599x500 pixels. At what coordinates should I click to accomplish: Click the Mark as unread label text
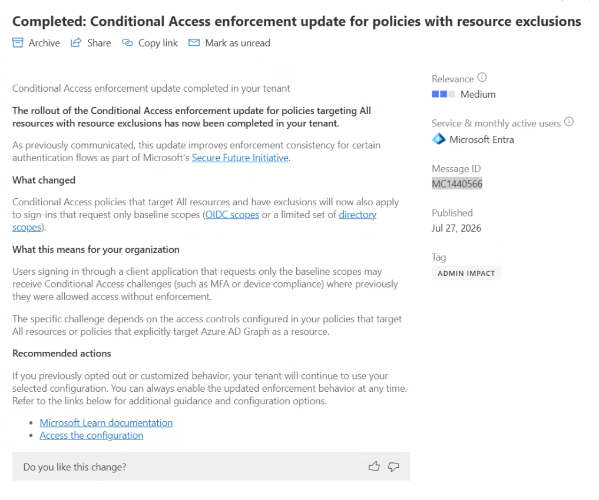[237, 43]
